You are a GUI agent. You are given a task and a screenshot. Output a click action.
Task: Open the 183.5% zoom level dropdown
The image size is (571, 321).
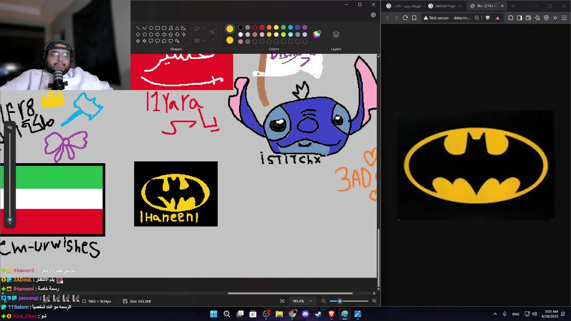tap(302, 301)
